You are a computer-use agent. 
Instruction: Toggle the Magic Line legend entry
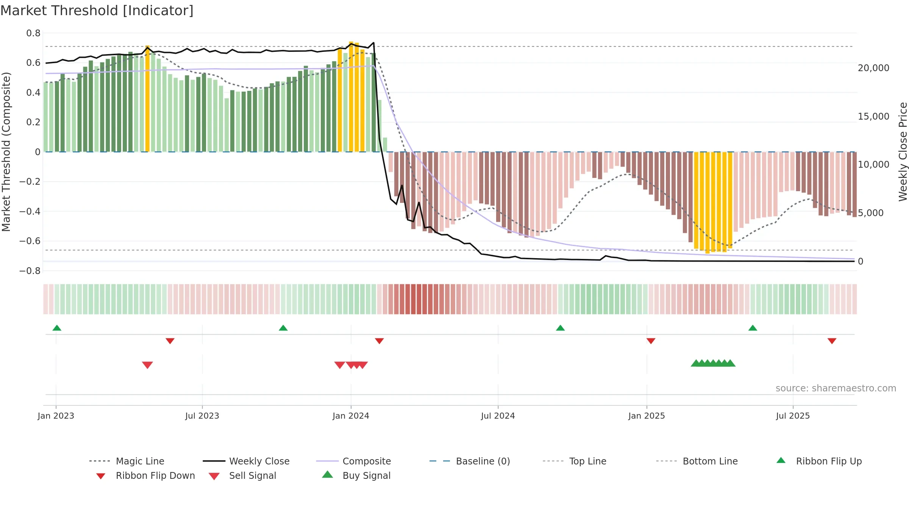pyautogui.click(x=127, y=461)
